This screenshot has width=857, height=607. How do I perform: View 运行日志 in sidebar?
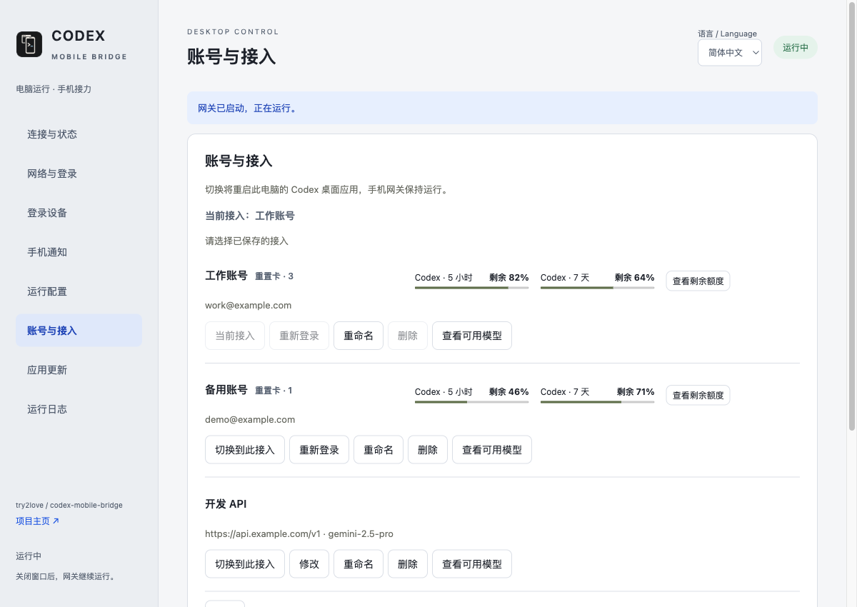(x=79, y=409)
